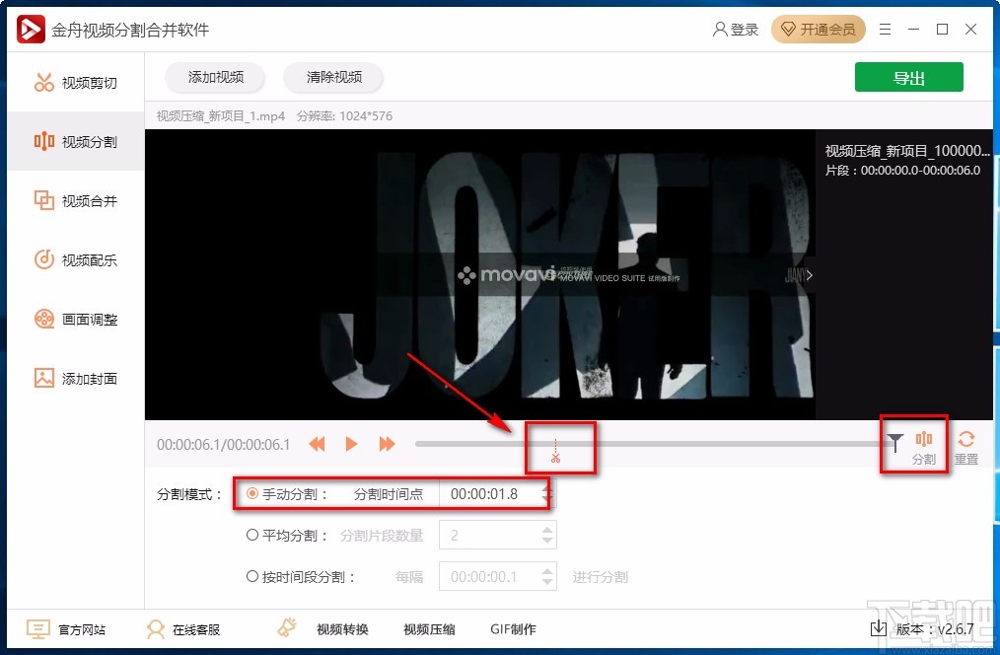The height and width of the screenshot is (655, 1000).
Task: Select the segment 视频压缩_新项目_100000 entry
Action: [x=907, y=151]
